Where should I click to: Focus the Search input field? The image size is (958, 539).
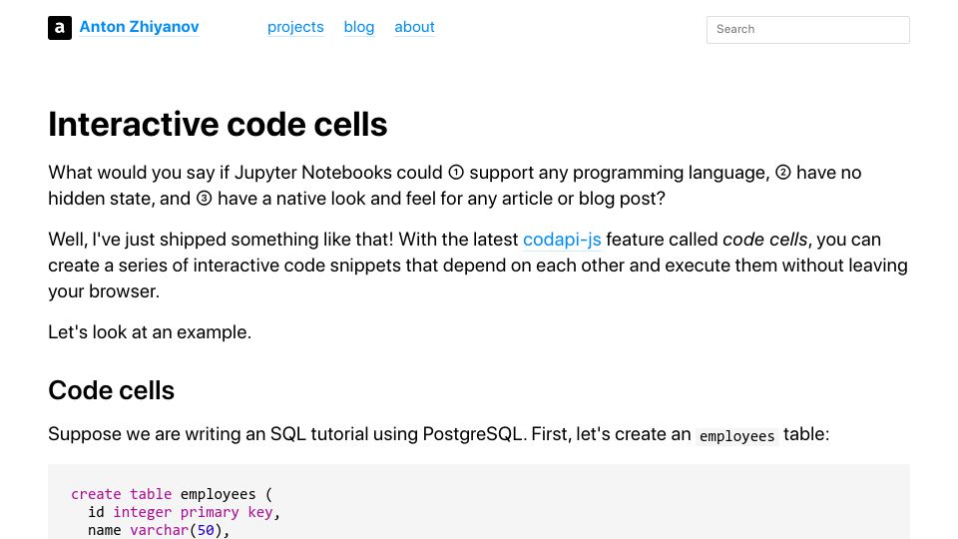pyautogui.click(x=807, y=29)
